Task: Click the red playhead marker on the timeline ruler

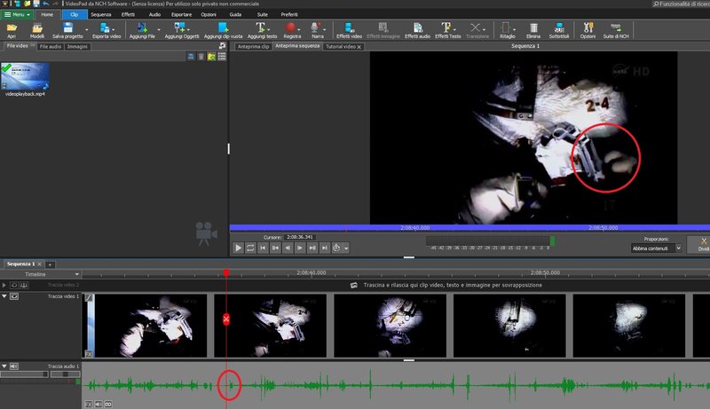Action: click(226, 273)
